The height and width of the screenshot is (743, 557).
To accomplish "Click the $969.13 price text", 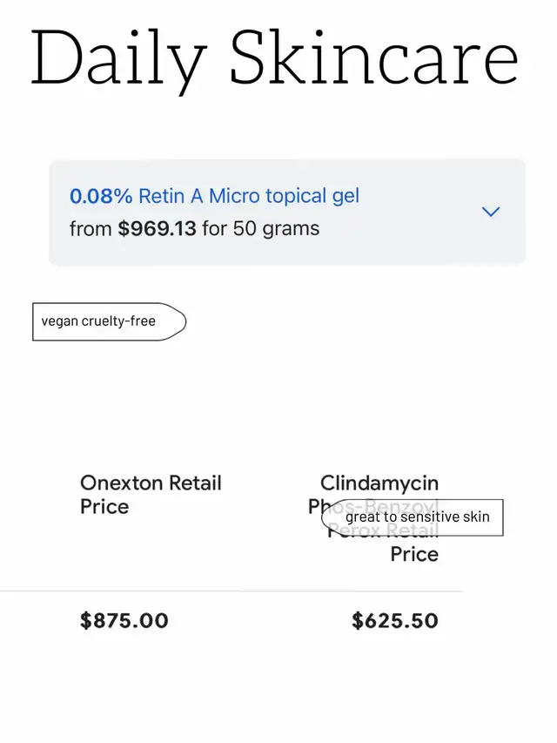I will point(157,228).
